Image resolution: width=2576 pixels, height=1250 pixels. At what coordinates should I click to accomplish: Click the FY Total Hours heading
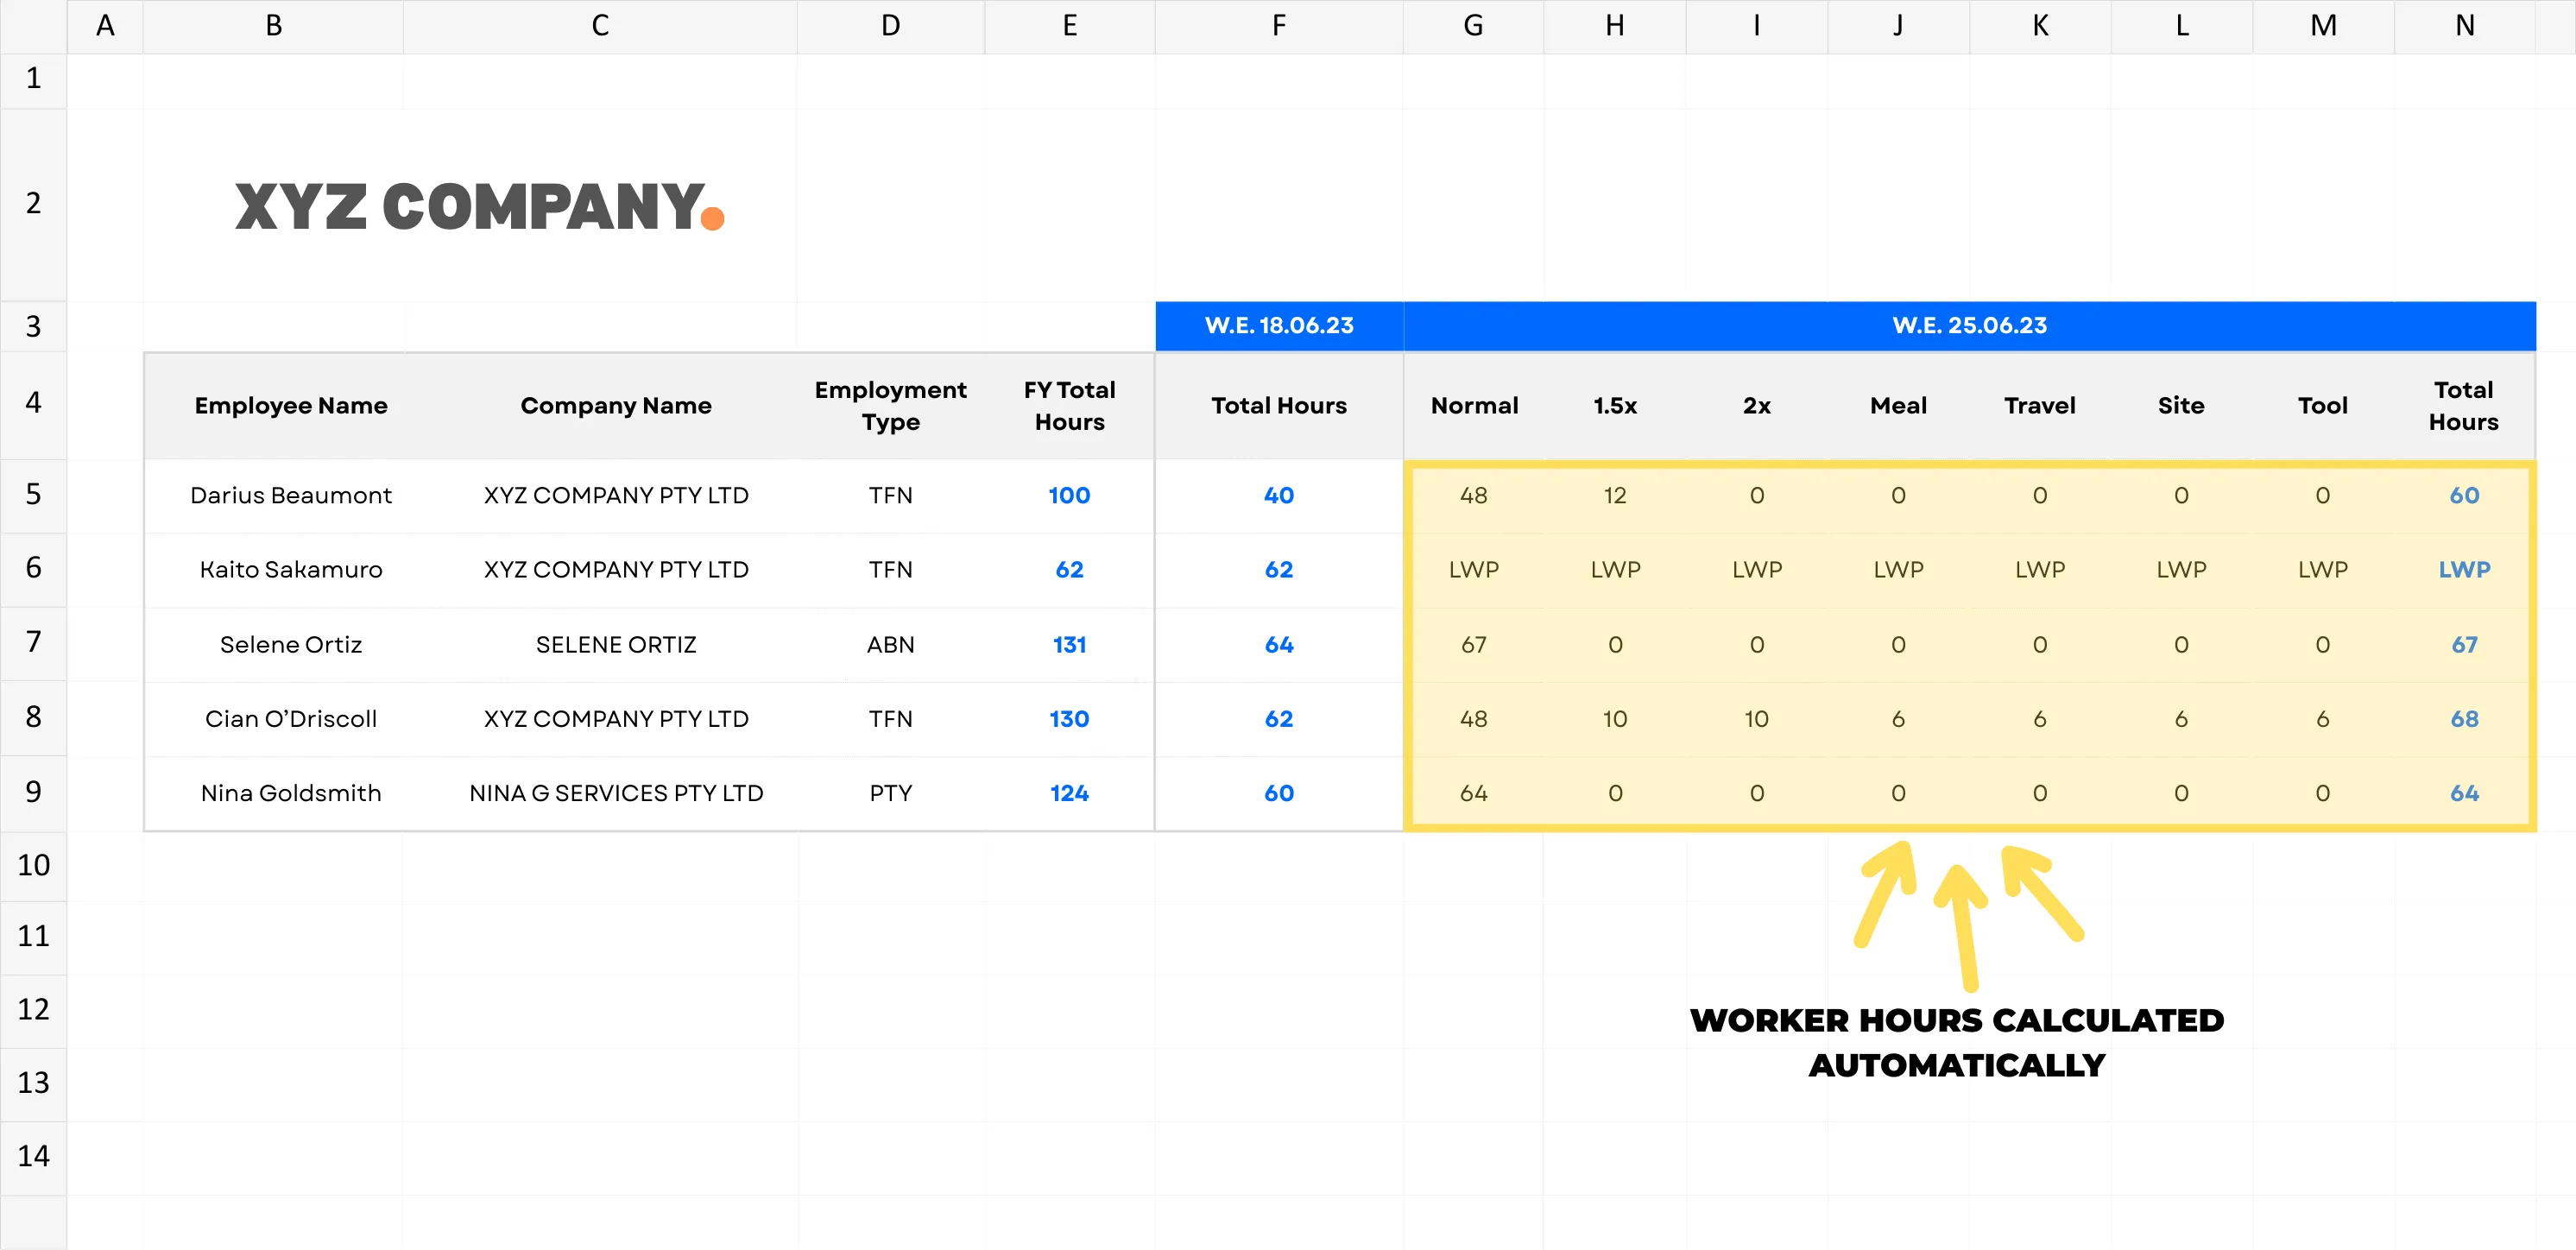[x=1069, y=406]
